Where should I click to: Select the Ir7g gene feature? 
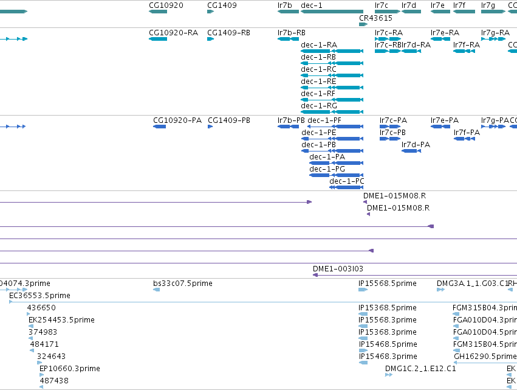point(493,12)
